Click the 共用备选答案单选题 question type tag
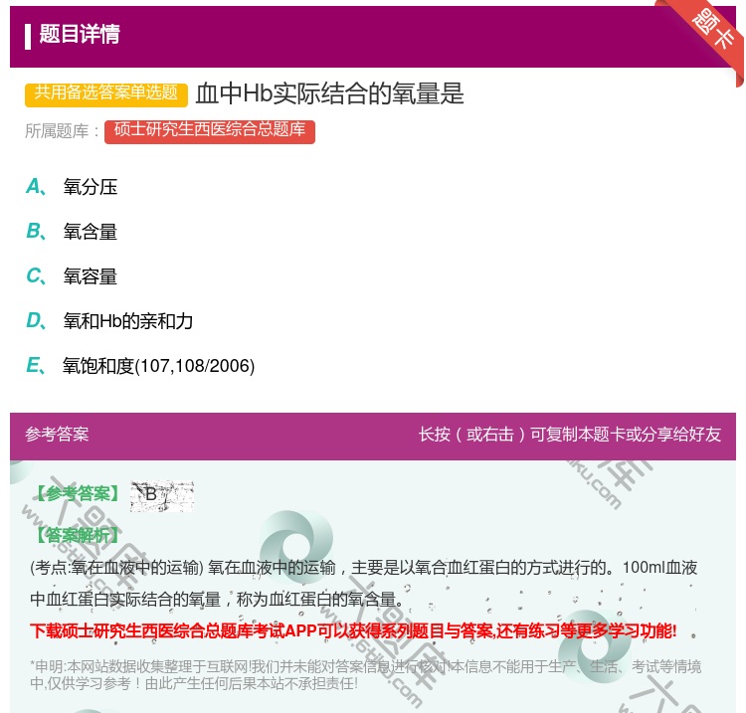 point(106,93)
